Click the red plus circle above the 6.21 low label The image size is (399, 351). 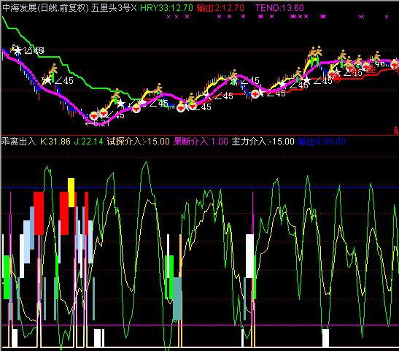94,115
